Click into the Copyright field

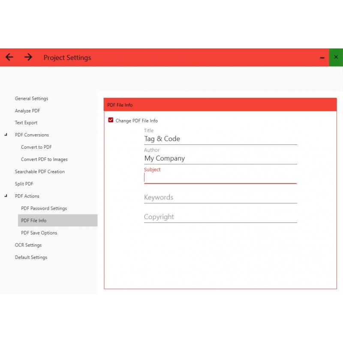pos(220,217)
